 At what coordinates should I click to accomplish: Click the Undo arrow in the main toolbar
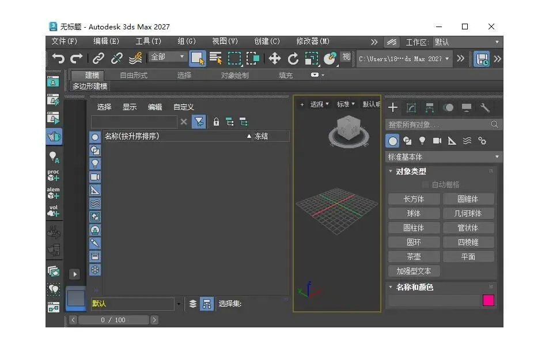58,58
